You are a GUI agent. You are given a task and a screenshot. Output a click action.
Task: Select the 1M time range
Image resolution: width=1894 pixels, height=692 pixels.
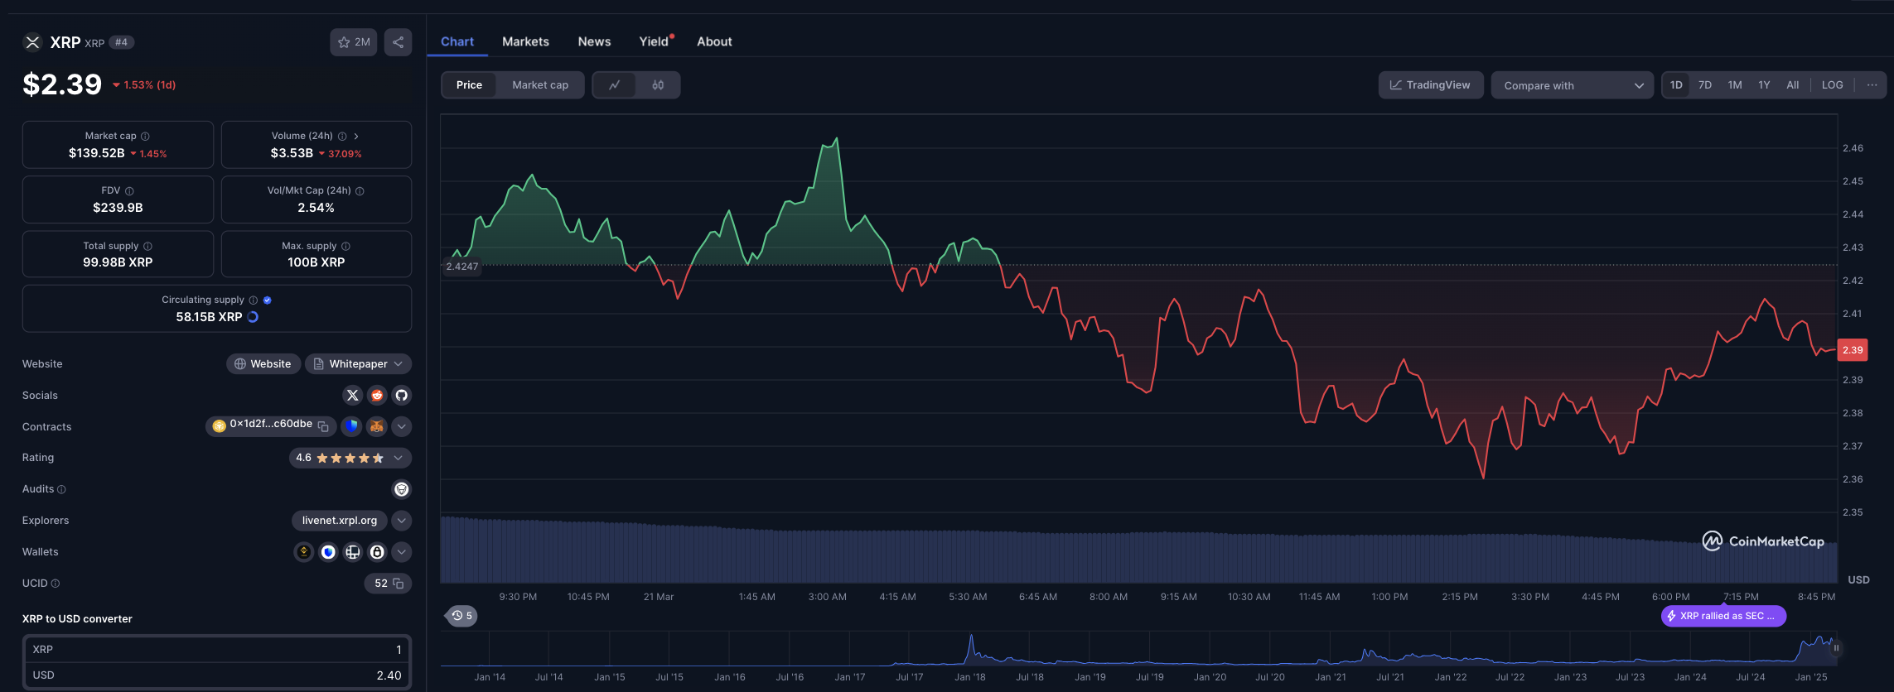[1735, 85]
